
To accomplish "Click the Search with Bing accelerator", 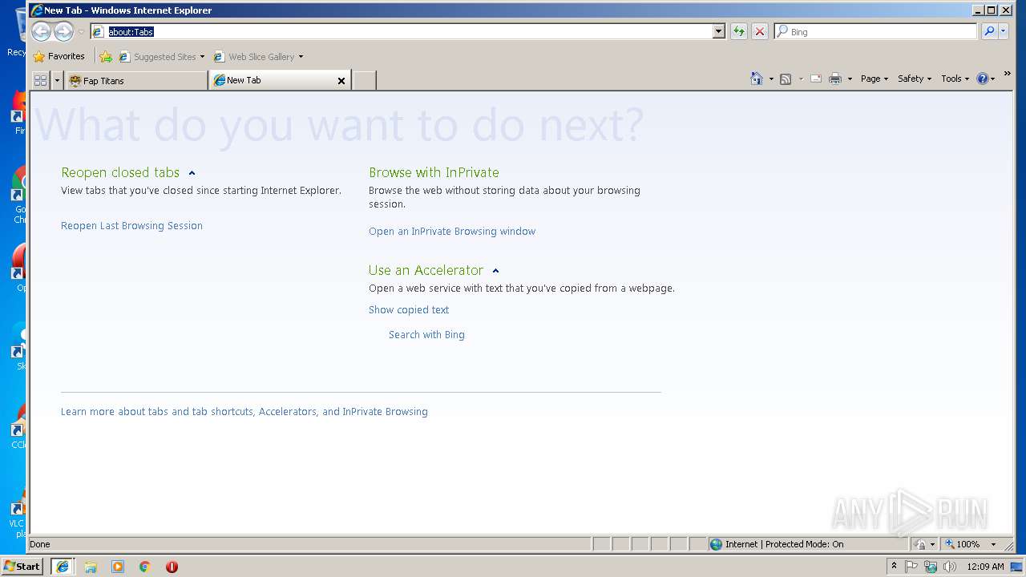I will (x=426, y=334).
